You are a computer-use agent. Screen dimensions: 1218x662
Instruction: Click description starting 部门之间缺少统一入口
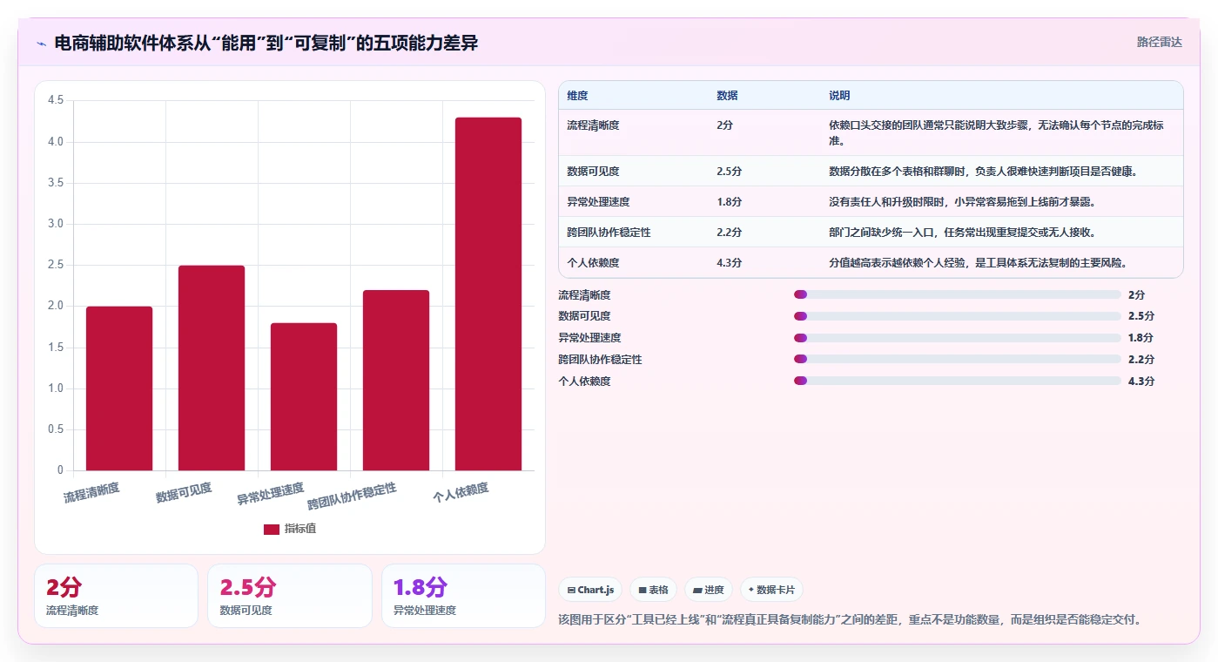(962, 233)
